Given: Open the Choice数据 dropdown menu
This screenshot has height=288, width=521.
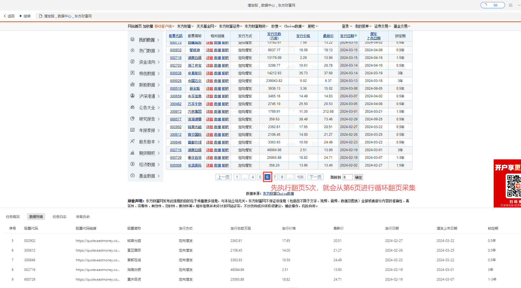Looking at the screenshot, I should [x=294, y=26].
